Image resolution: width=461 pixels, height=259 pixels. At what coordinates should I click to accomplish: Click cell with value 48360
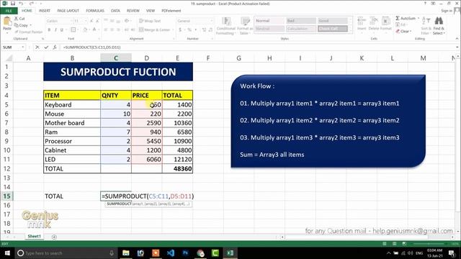tap(177, 168)
